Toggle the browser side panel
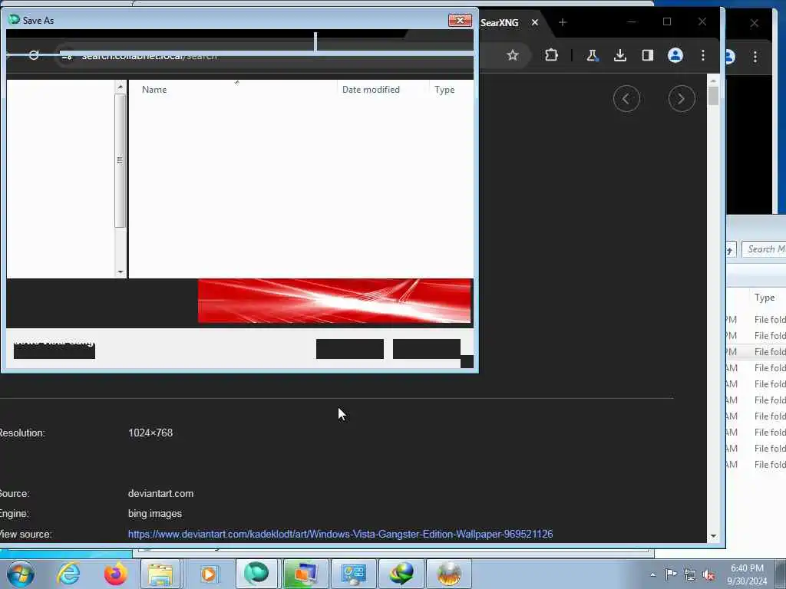 click(648, 55)
